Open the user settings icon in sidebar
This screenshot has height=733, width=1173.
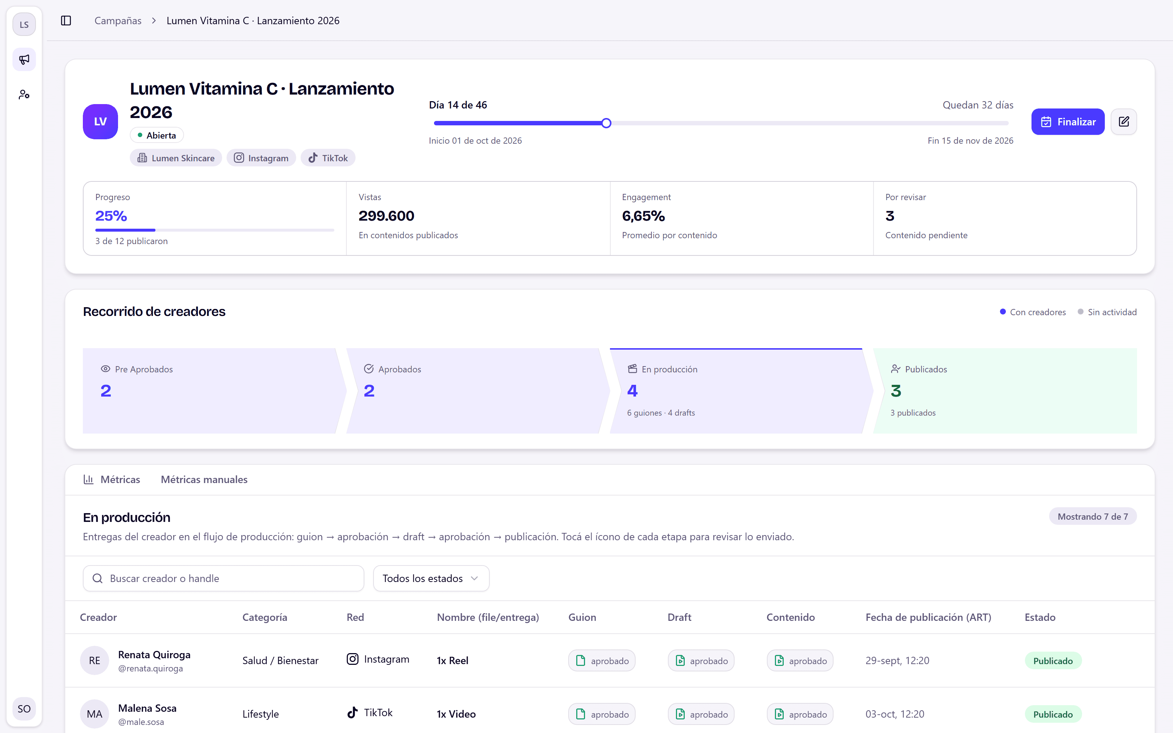tap(24, 95)
